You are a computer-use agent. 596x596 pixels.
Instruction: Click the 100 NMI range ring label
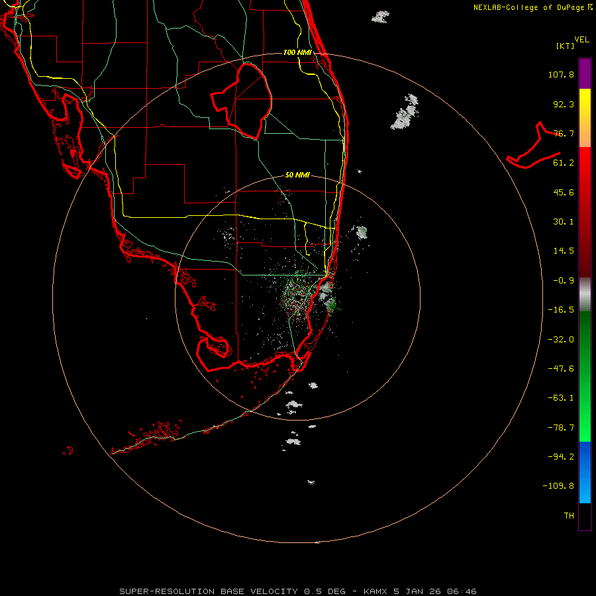pyautogui.click(x=297, y=52)
